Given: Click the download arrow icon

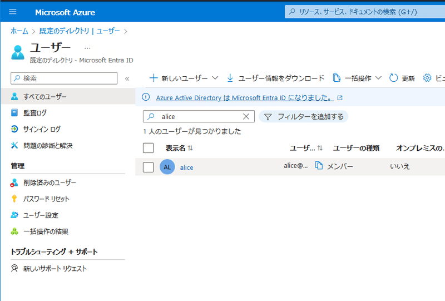Looking at the screenshot, I should (230, 78).
